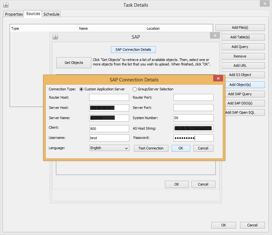Open SAP Connection Details button in SAP window
Viewport: 272px width, 235px height.
click(x=133, y=49)
